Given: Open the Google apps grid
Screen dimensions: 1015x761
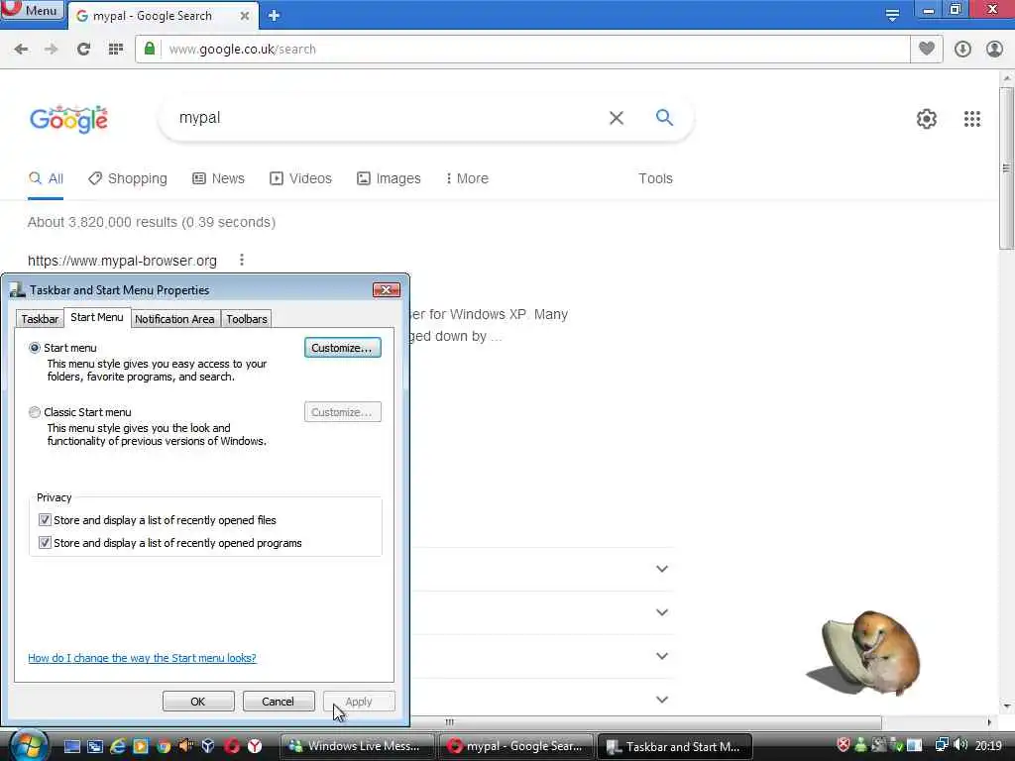Looking at the screenshot, I should pos(971,119).
